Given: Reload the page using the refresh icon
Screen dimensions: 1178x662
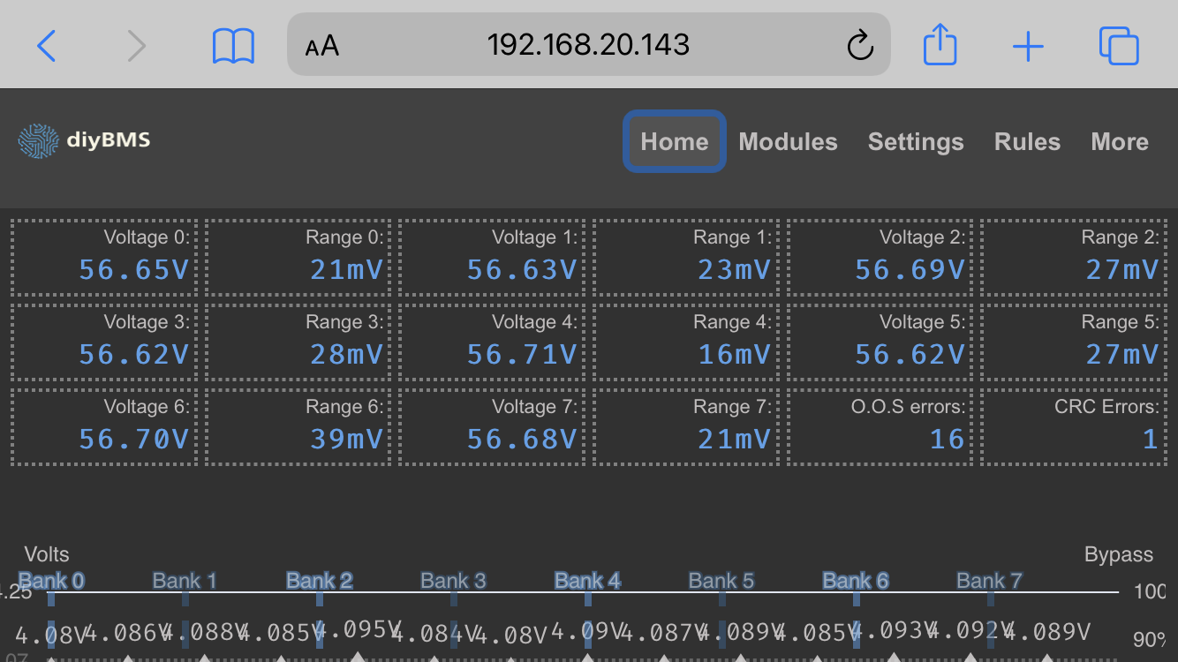Looking at the screenshot, I should (x=859, y=45).
